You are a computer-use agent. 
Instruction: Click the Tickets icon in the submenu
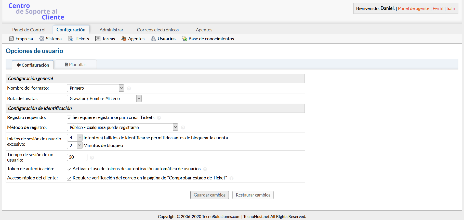pyautogui.click(x=70, y=39)
